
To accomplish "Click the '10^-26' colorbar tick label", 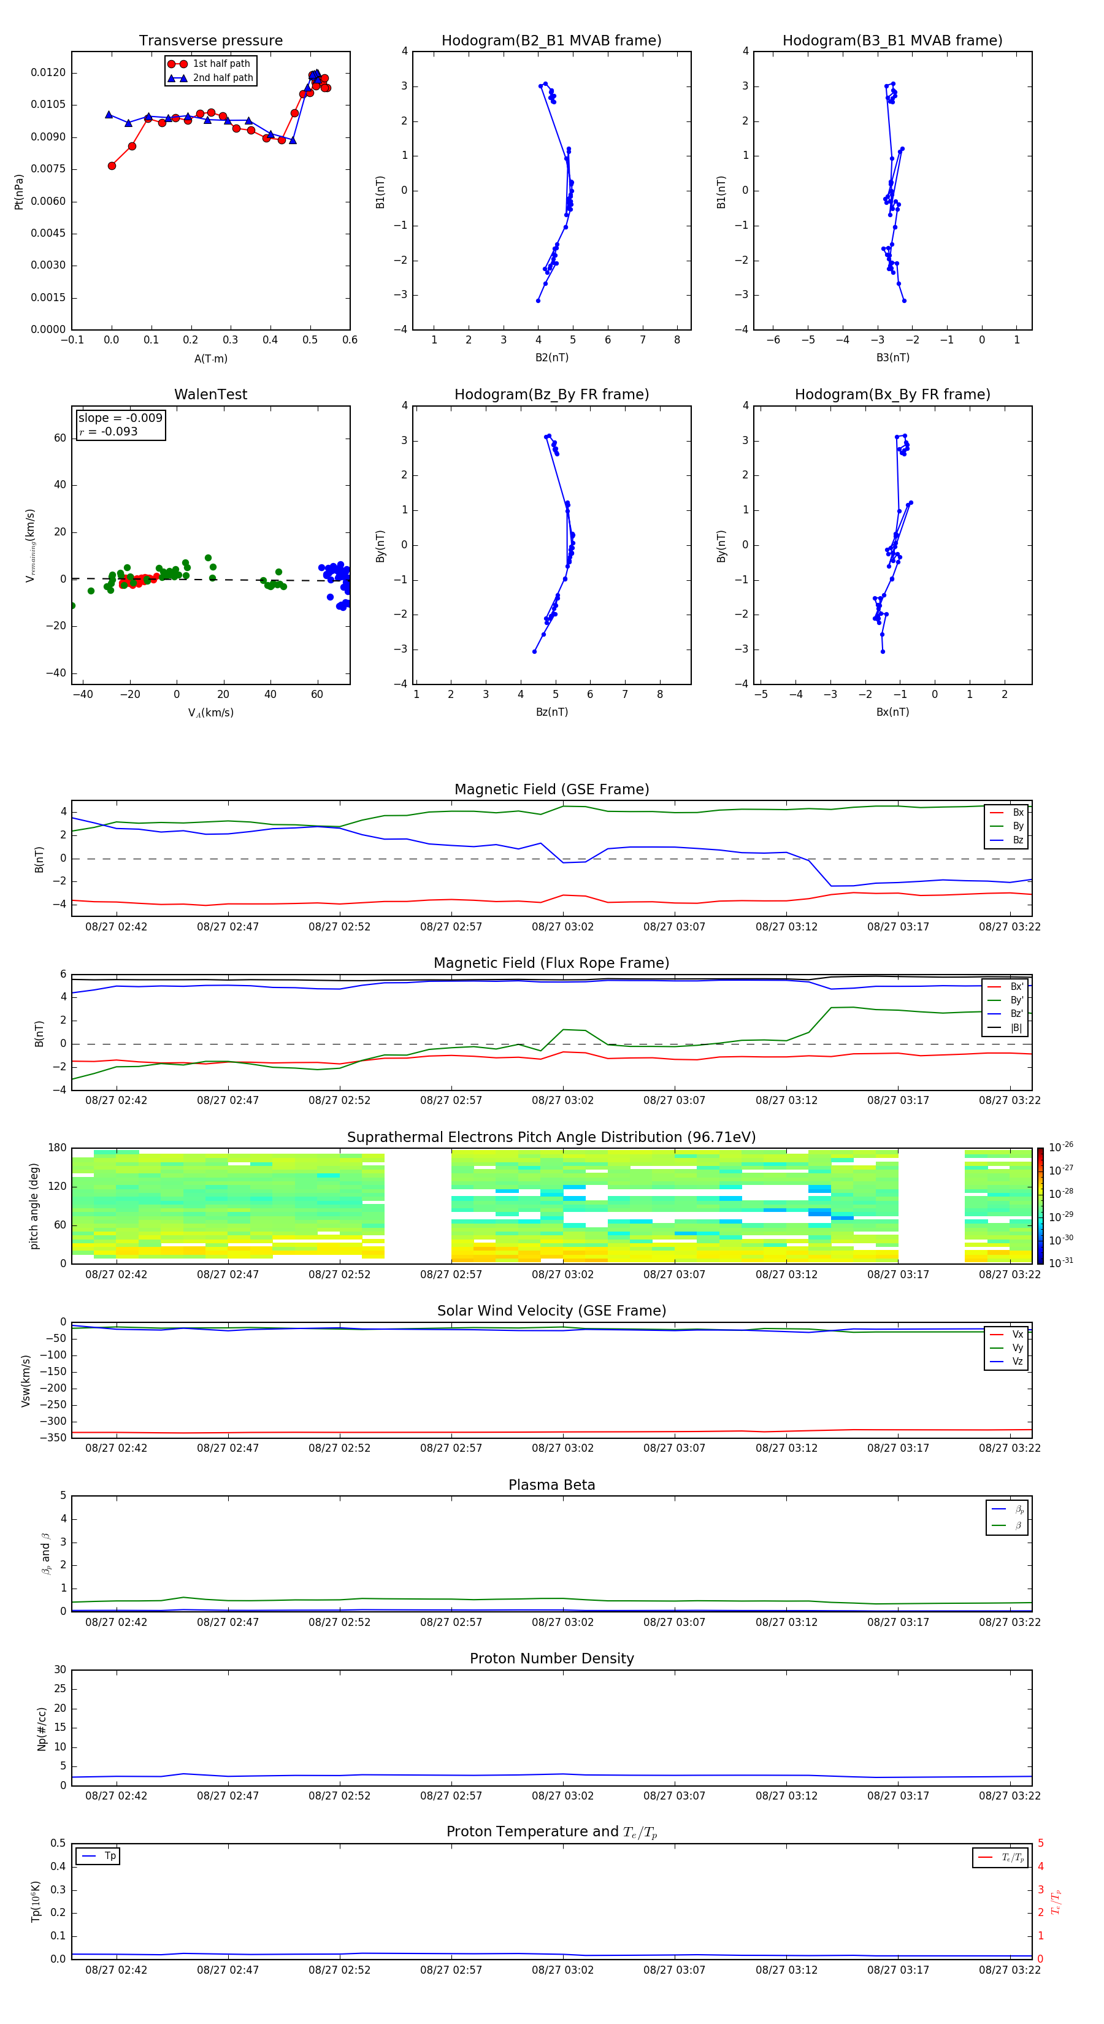I will [1061, 1147].
